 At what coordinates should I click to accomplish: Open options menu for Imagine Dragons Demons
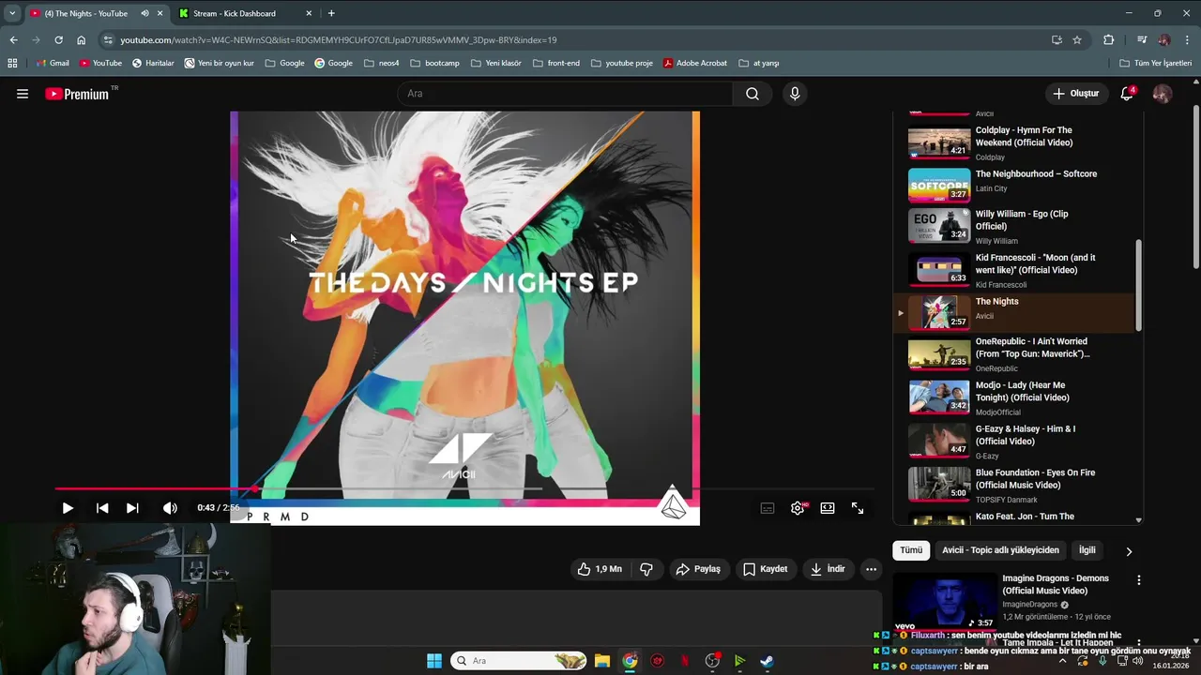(x=1138, y=580)
